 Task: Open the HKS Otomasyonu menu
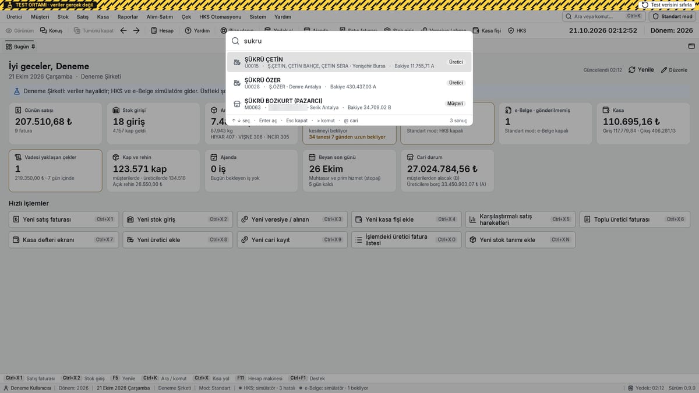(x=220, y=17)
